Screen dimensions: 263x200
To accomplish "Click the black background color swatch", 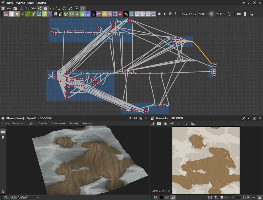I will tap(161, 197).
